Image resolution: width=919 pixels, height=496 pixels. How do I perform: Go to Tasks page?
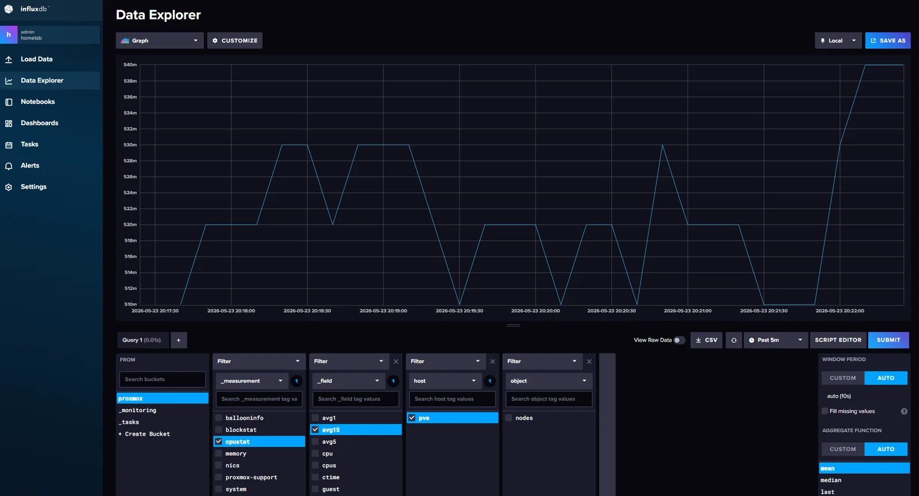point(29,144)
